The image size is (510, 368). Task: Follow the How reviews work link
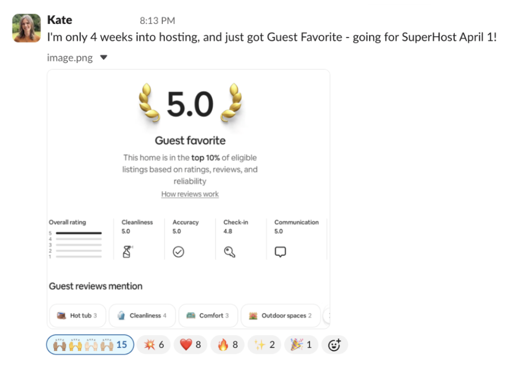coord(190,194)
